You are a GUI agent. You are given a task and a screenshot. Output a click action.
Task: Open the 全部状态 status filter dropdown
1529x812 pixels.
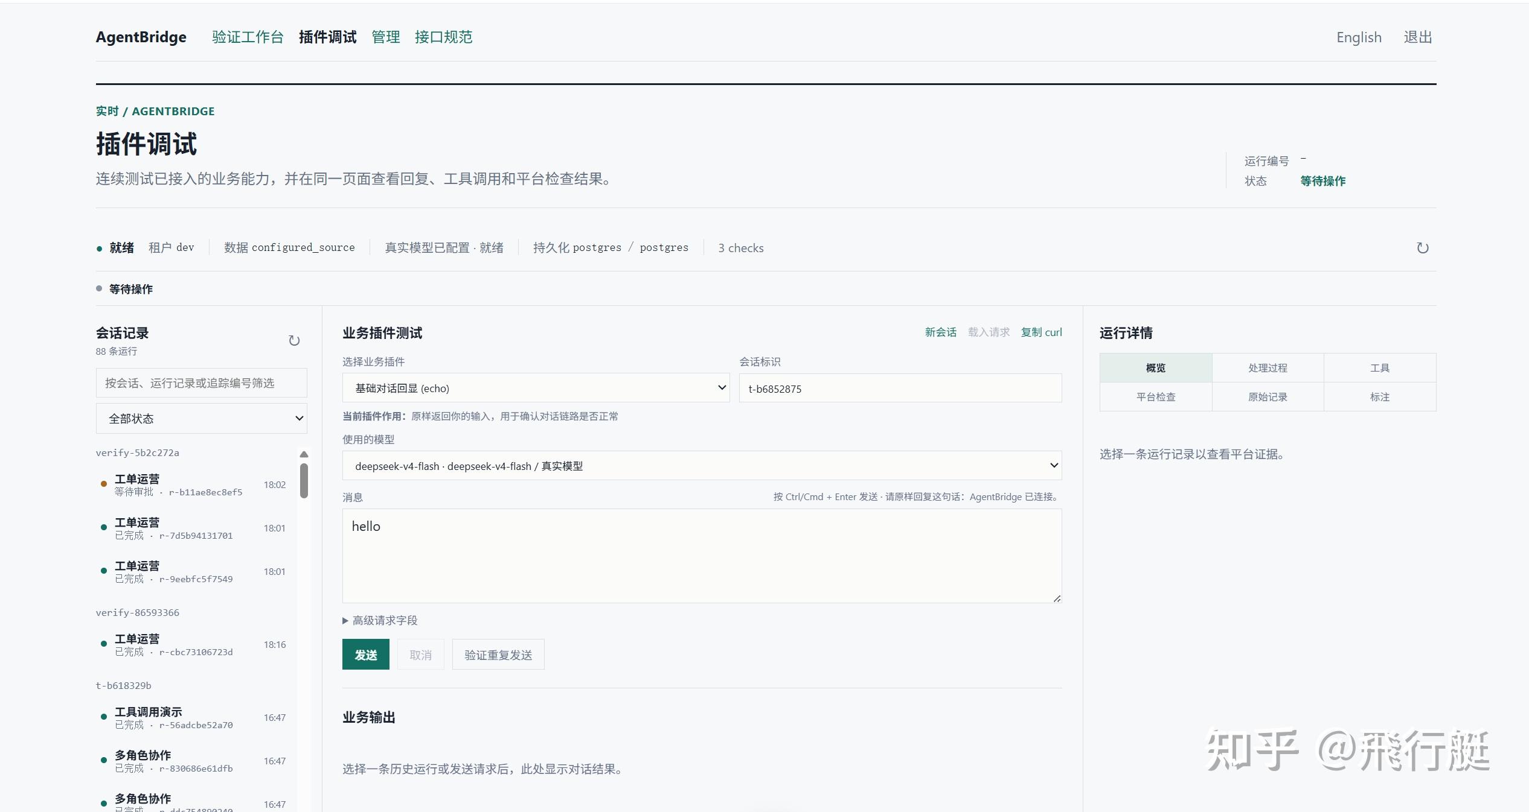point(202,419)
